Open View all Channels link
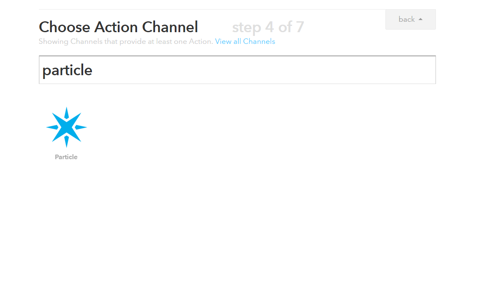Image resolution: width=479 pixels, height=295 pixels. (x=245, y=41)
